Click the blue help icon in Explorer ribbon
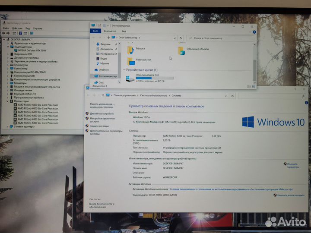The width and height of the screenshot is (311, 233). click(x=254, y=32)
